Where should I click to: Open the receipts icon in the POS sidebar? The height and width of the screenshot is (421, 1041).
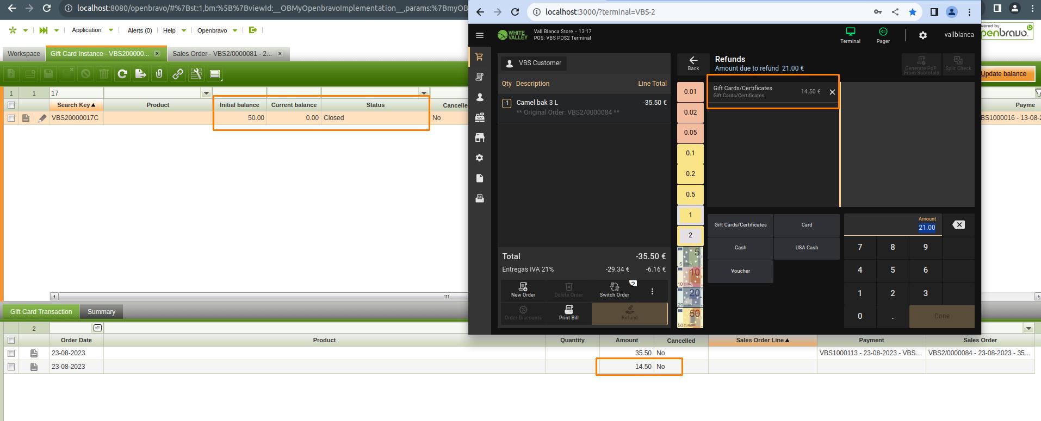coord(480,77)
